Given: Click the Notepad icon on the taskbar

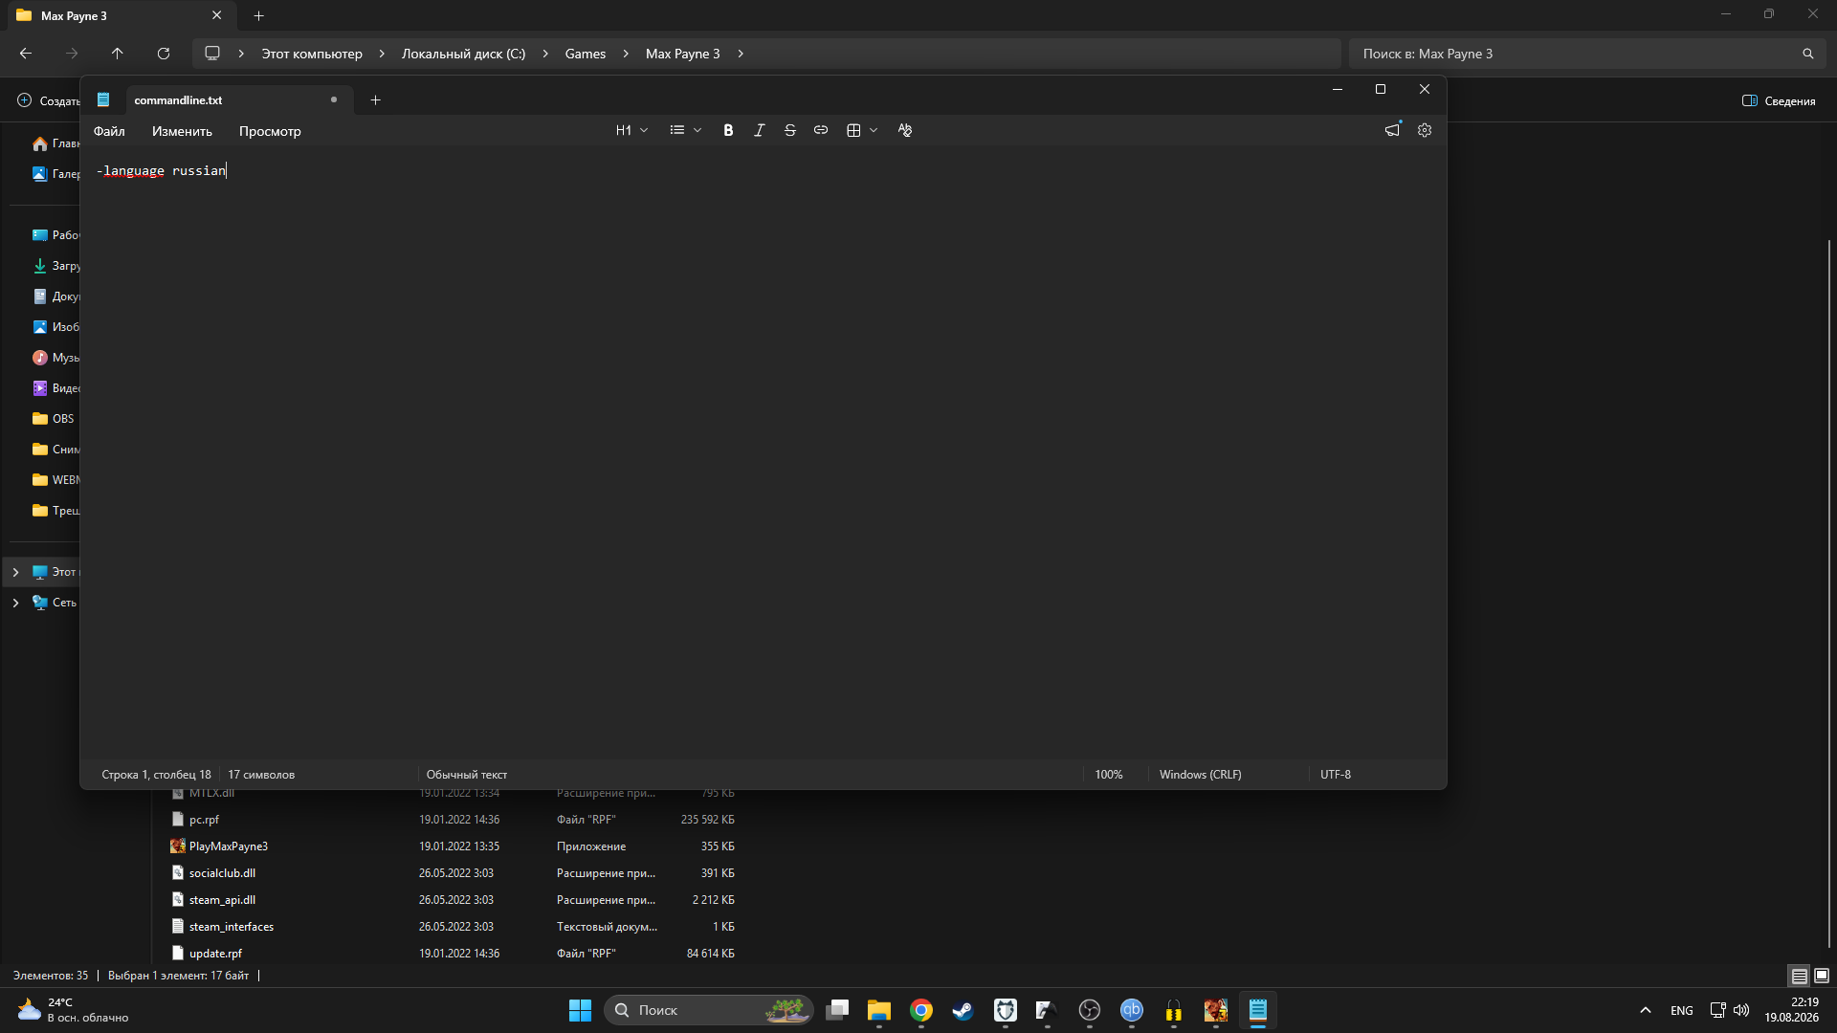Looking at the screenshot, I should [x=1258, y=1010].
